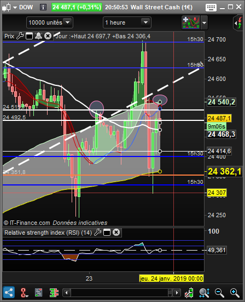Click the 9m06s countdown label
The image size is (245, 302).
tap(217, 126)
